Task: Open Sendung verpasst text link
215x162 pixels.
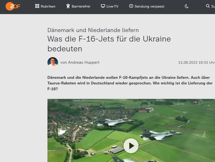Action: pos(149,6)
